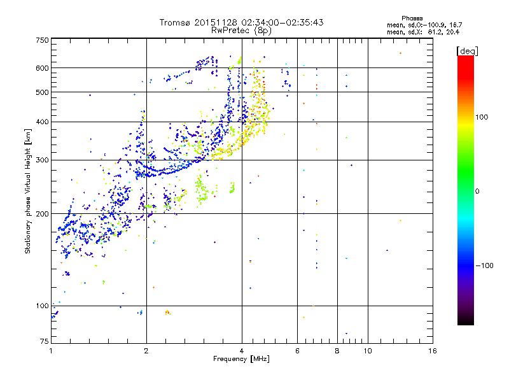509x382 pixels.
Task: Click the colorbar tick label '0'
Action: [x=477, y=192]
